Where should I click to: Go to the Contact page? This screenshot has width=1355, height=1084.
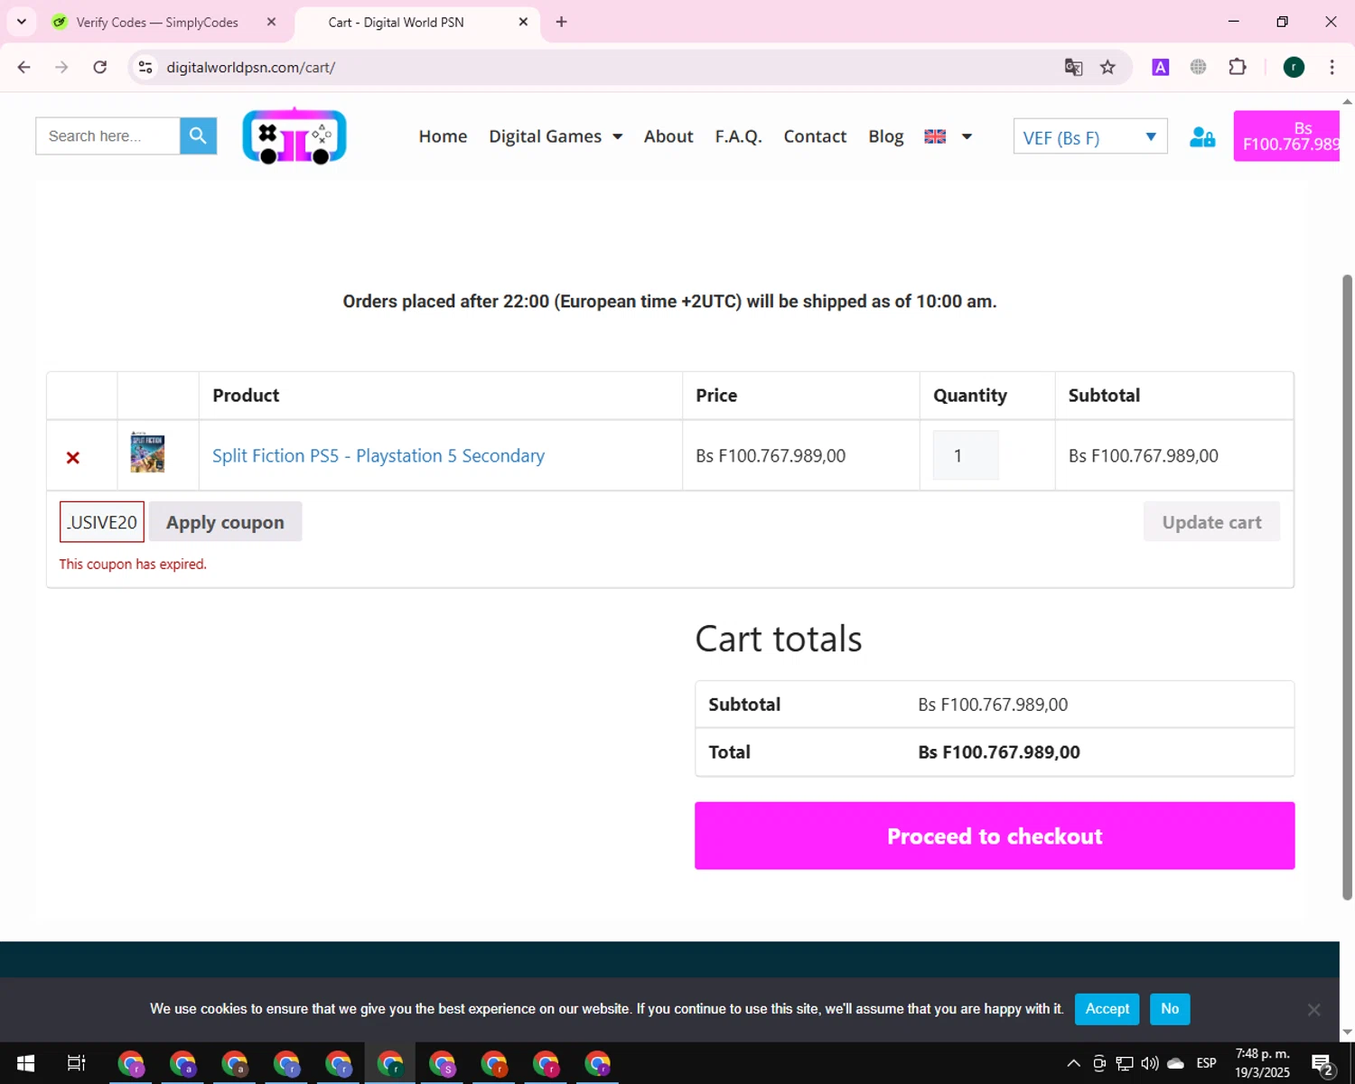pyautogui.click(x=815, y=136)
